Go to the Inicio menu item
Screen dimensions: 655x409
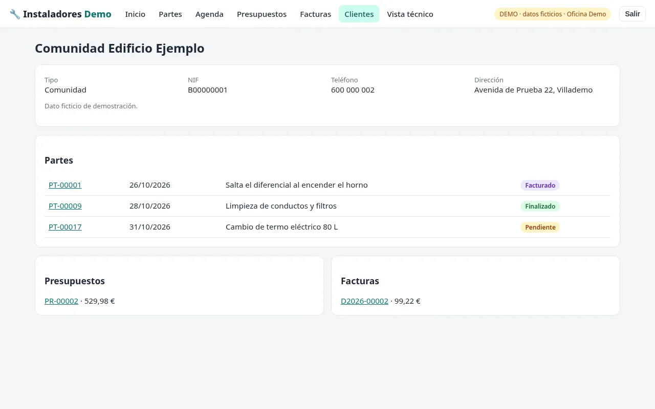tap(135, 14)
